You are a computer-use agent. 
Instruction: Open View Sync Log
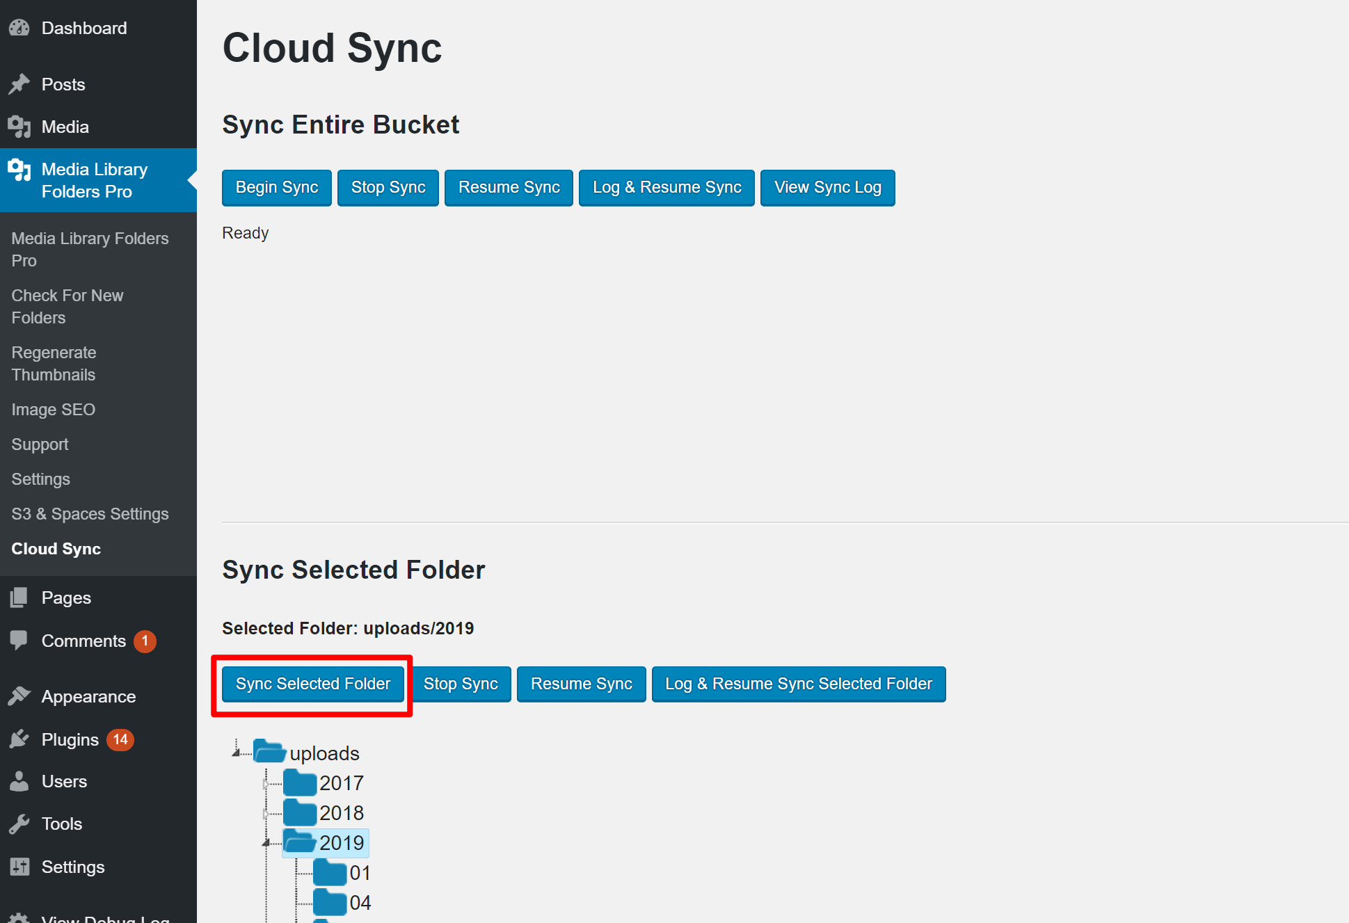tap(827, 187)
